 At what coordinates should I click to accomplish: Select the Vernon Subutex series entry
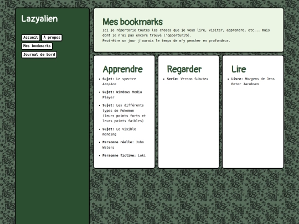(x=188, y=79)
